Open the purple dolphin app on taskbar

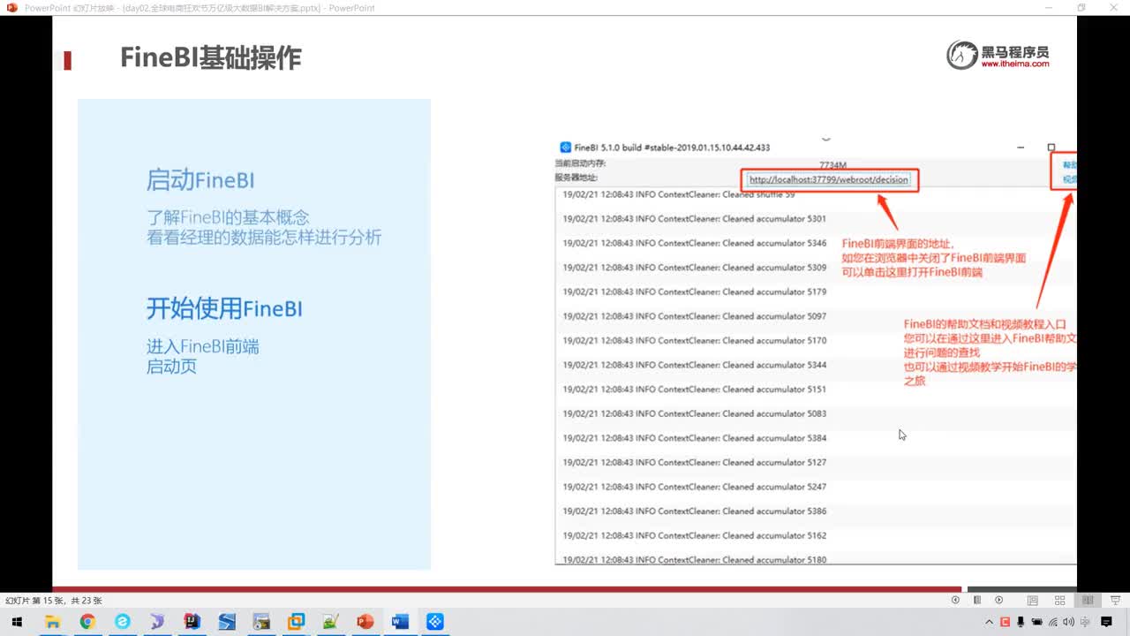tap(157, 622)
